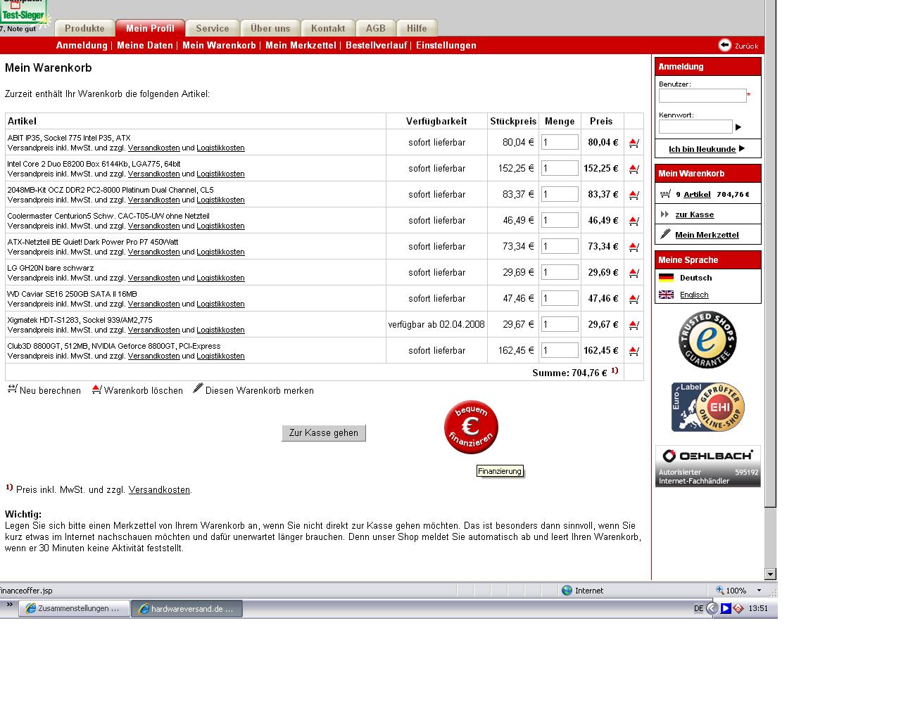This screenshot has width=901, height=720.
Task: Click the Warenkorb löschen cart icon
Action: [96, 389]
